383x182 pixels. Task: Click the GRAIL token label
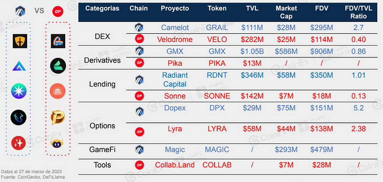[x=217, y=28]
